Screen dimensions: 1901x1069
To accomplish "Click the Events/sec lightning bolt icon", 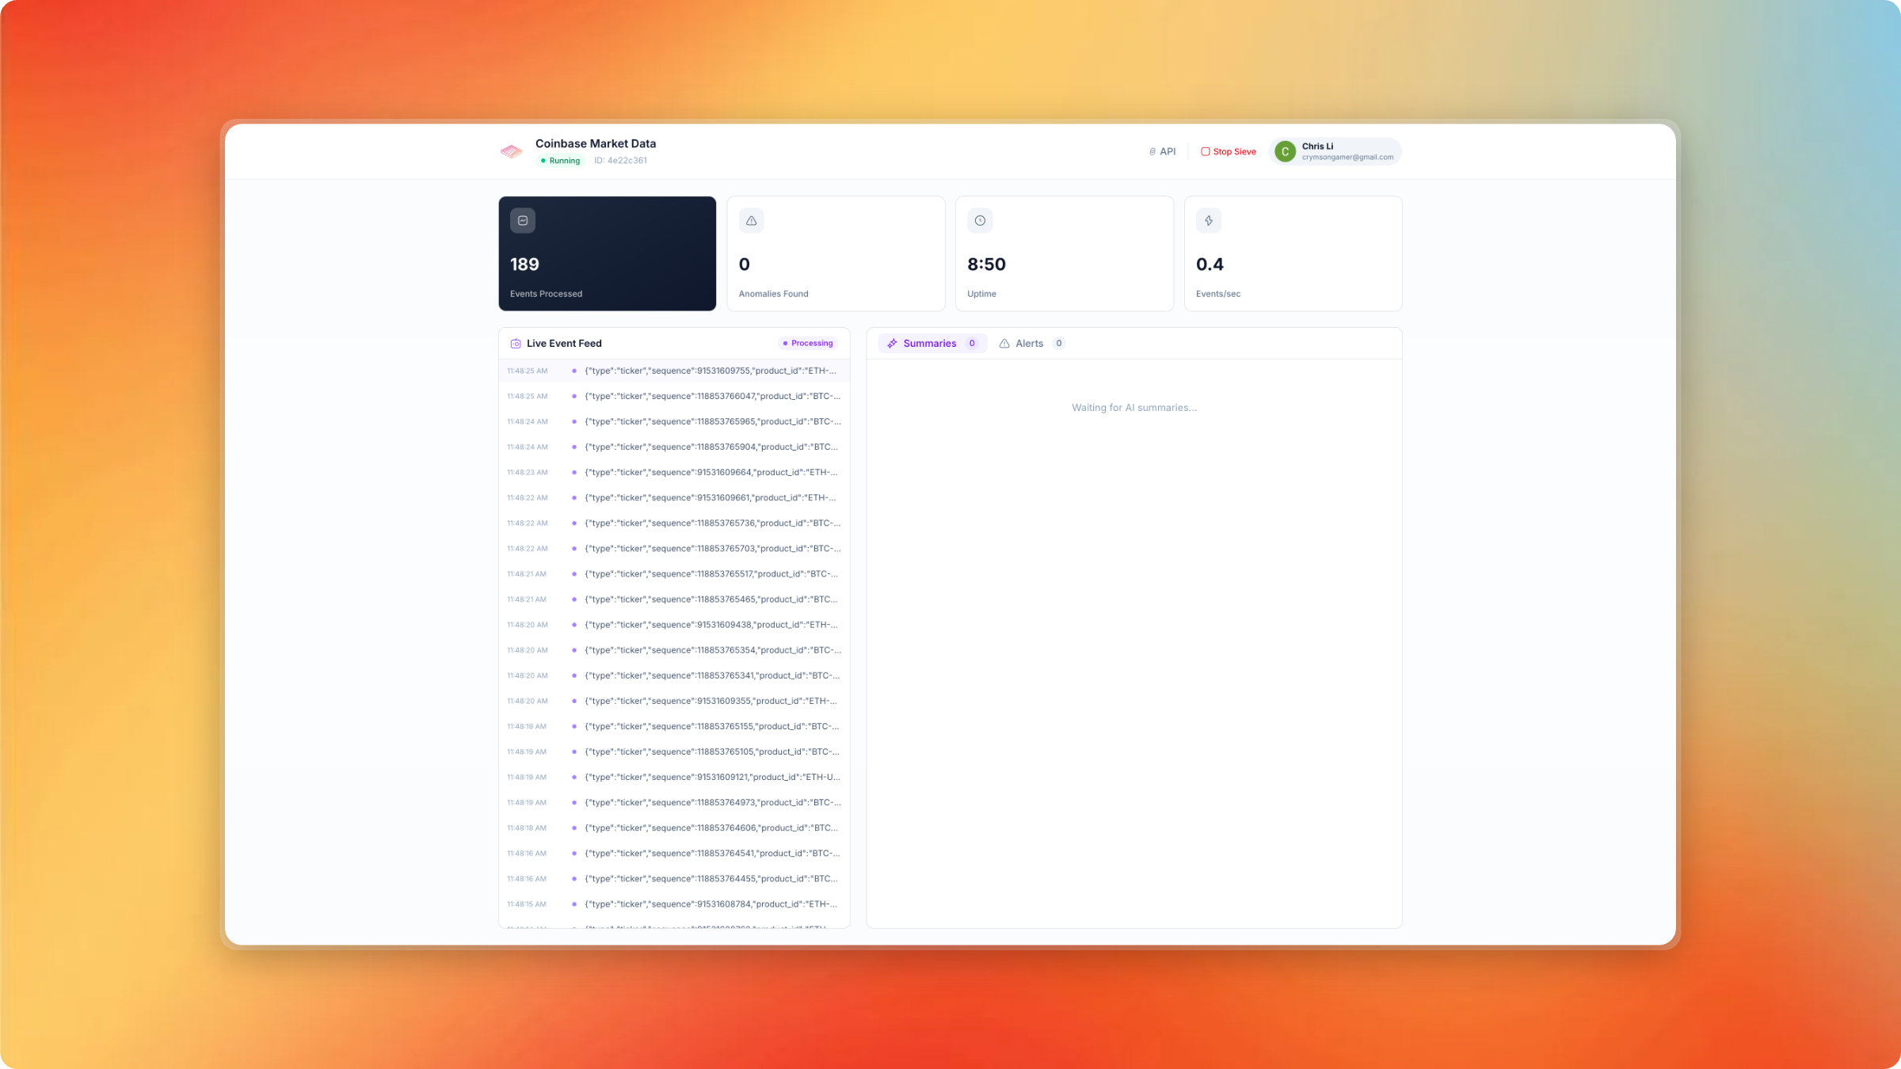I will (x=1209, y=221).
